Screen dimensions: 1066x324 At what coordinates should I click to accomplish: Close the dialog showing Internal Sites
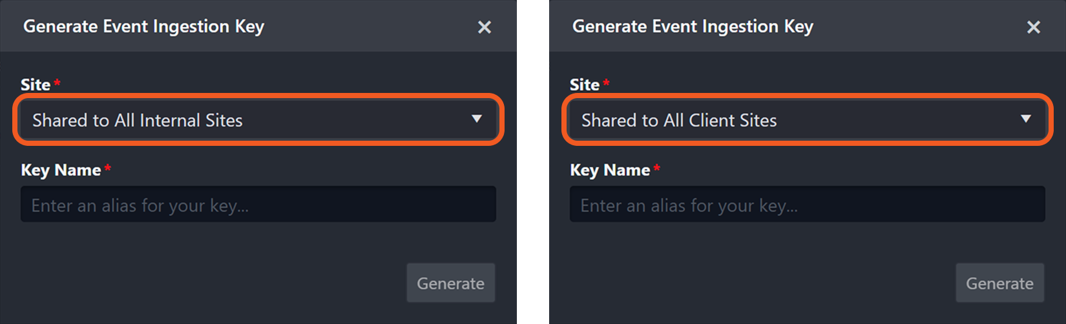coord(484,27)
